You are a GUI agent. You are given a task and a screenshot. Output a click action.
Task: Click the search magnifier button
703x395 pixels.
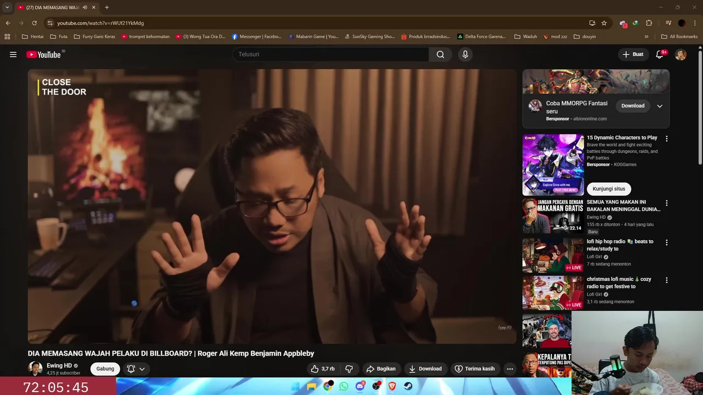(440, 54)
